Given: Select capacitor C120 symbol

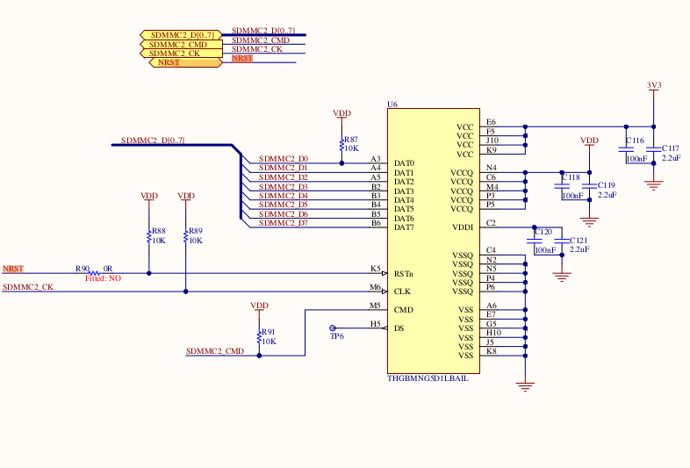Looking at the screenshot, I should (x=535, y=241).
